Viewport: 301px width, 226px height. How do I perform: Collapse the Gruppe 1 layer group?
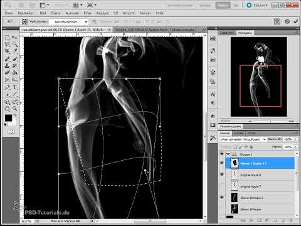(x=228, y=154)
